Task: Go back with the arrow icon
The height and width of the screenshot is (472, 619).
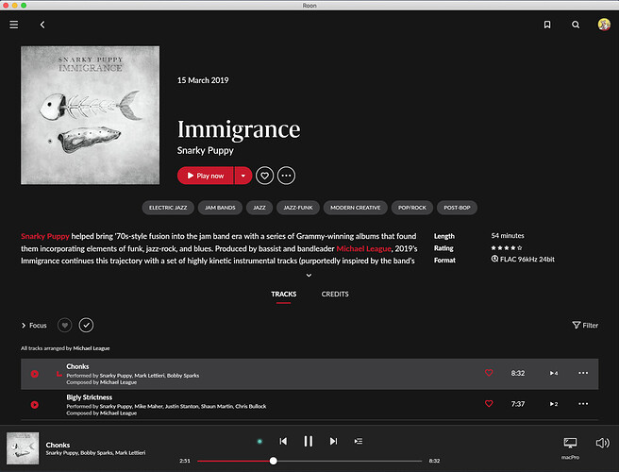Action: point(42,25)
